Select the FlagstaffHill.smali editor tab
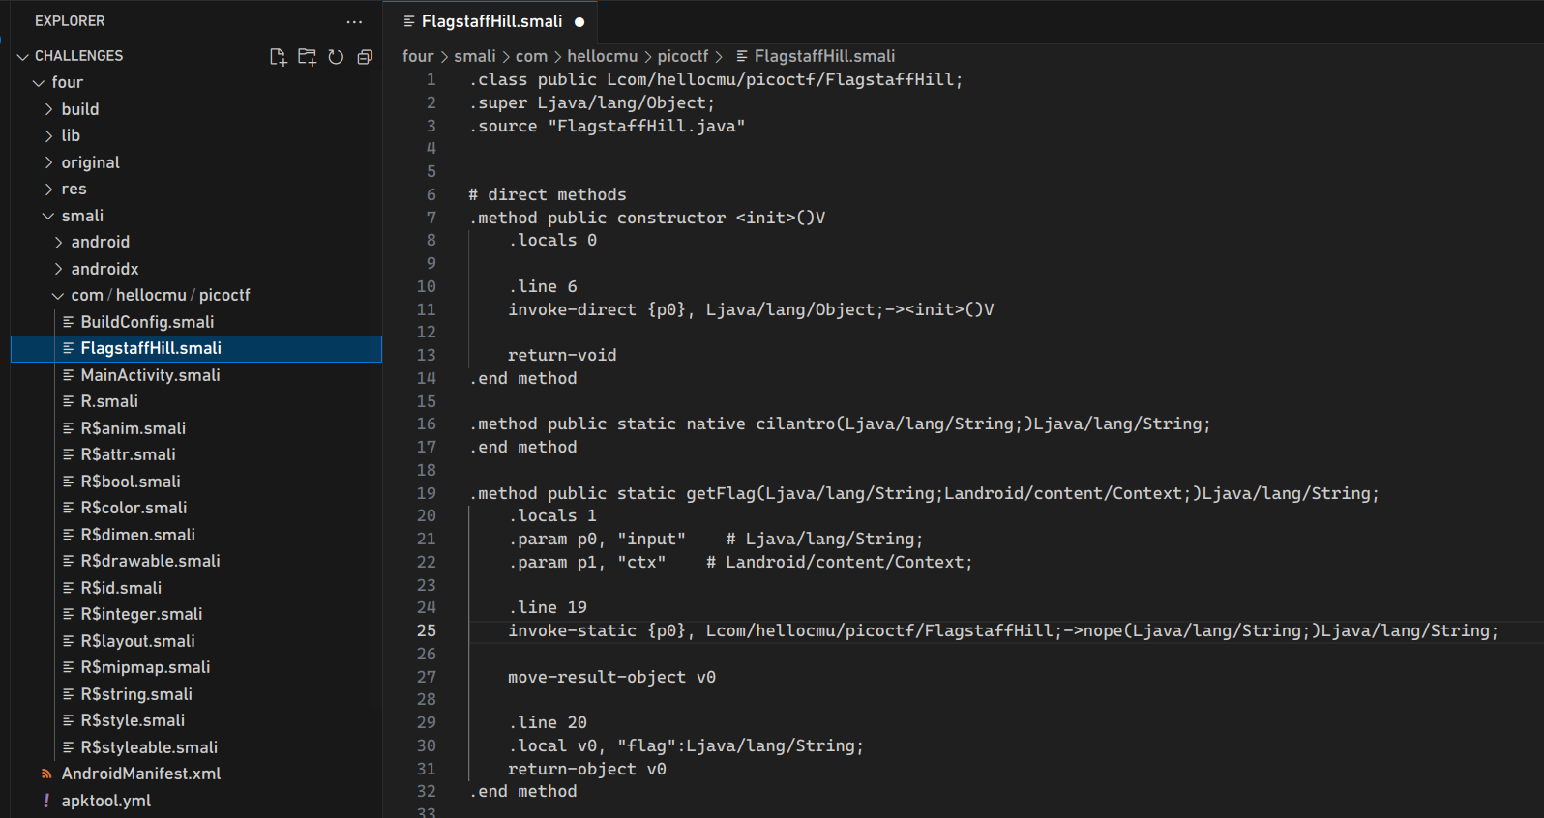Screen dimensions: 1544x818 pyautogui.click(x=490, y=21)
